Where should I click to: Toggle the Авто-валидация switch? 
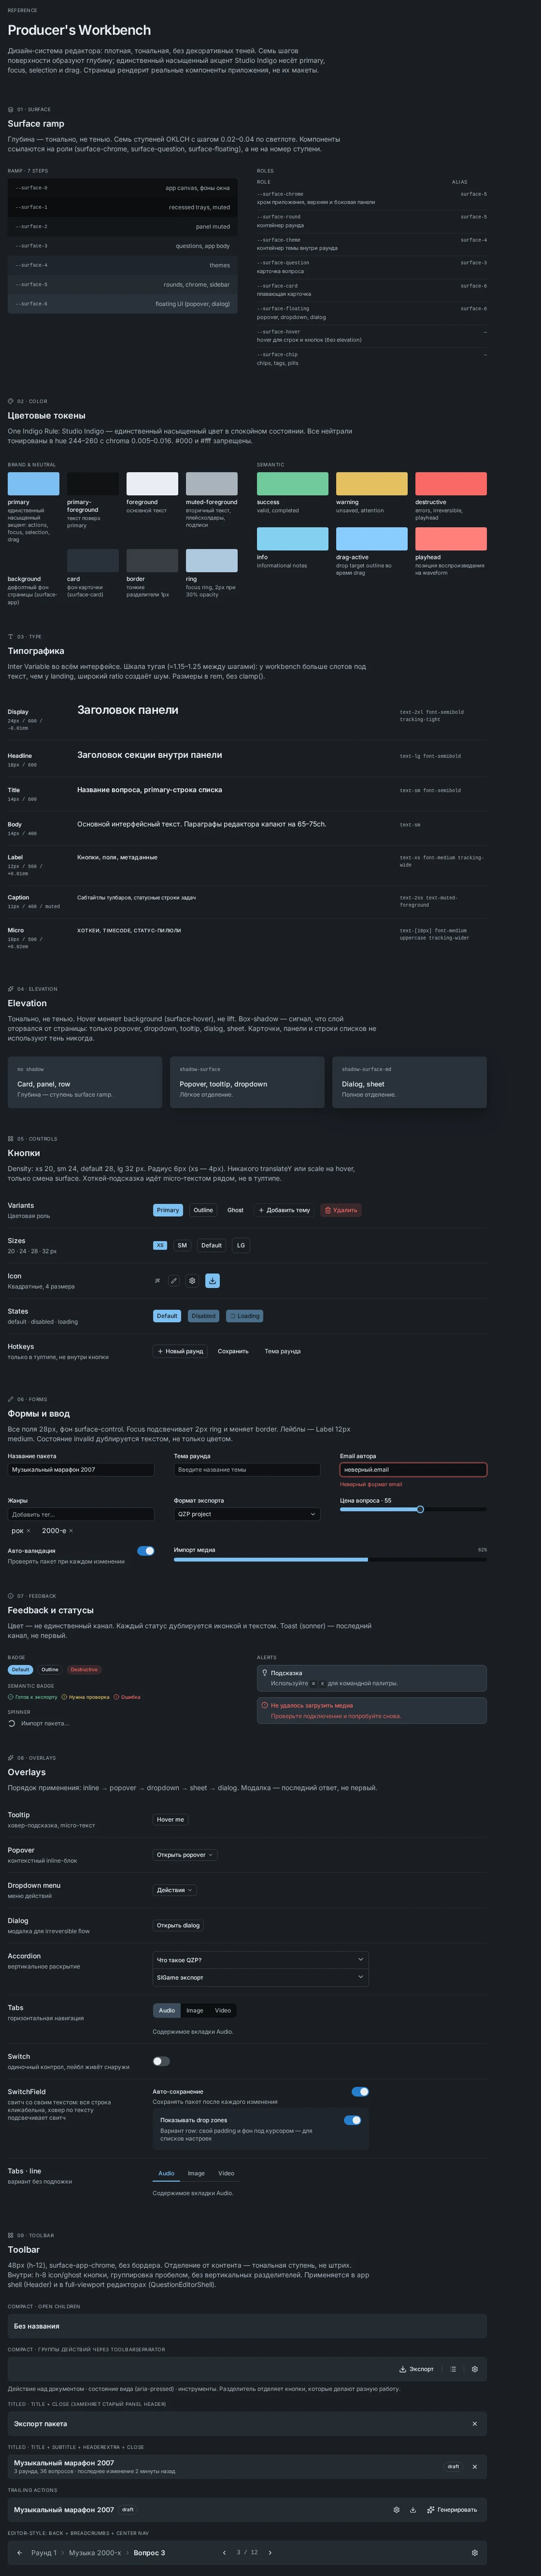pyautogui.click(x=146, y=1551)
